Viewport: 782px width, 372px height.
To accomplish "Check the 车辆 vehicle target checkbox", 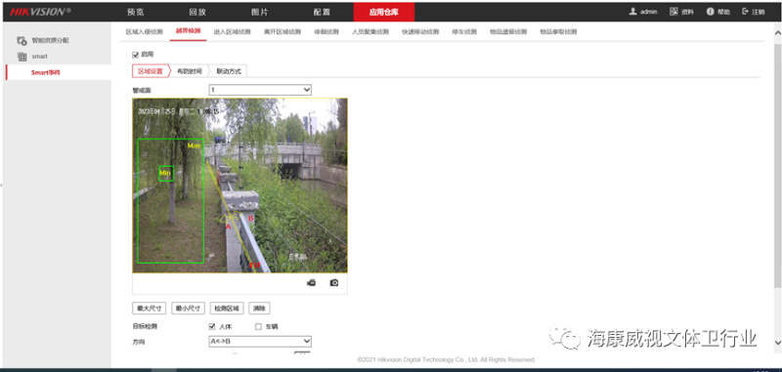I will [258, 327].
